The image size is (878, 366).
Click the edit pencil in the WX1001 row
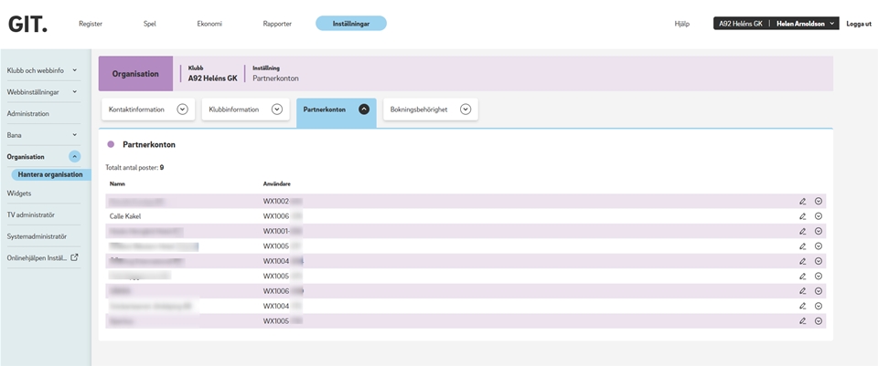[802, 231]
